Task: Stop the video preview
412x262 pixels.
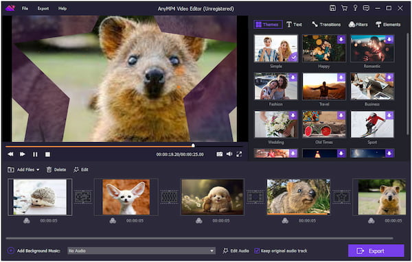Action: point(47,154)
